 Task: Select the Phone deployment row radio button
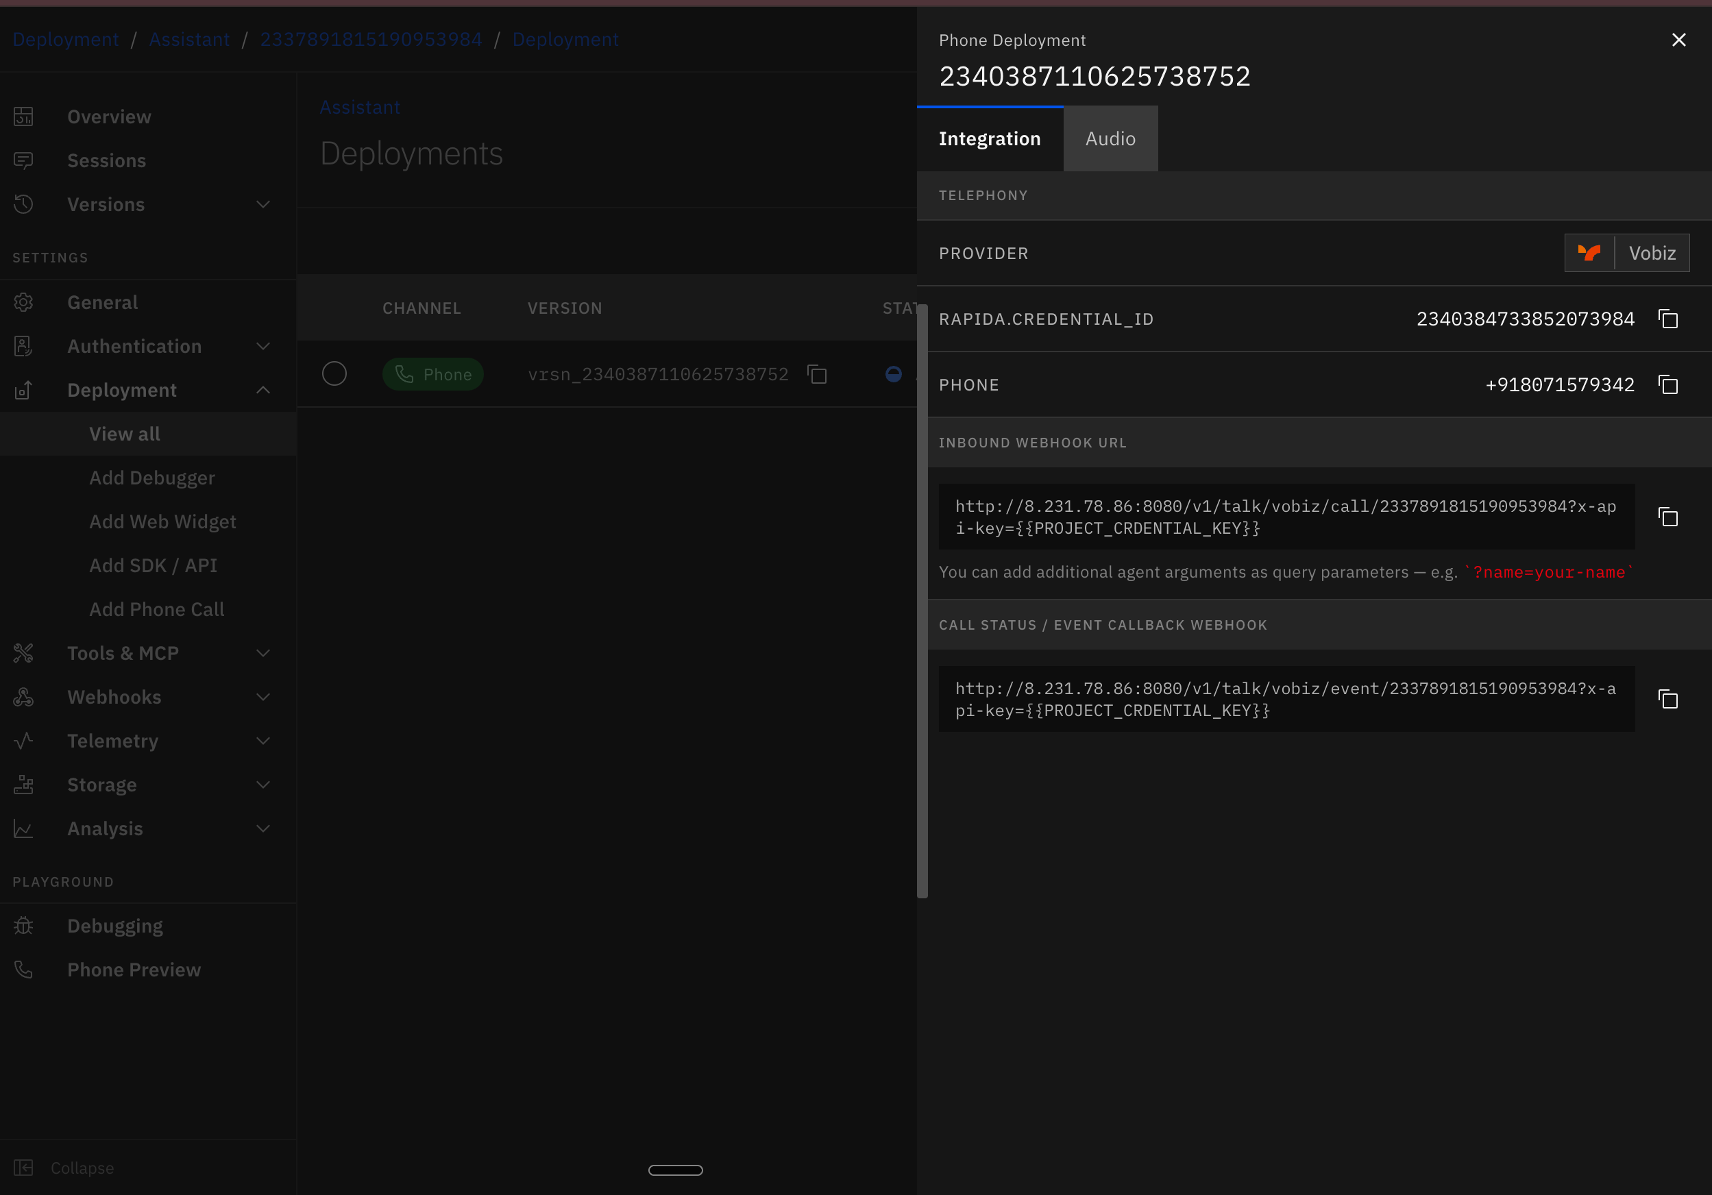pos(334,373)
